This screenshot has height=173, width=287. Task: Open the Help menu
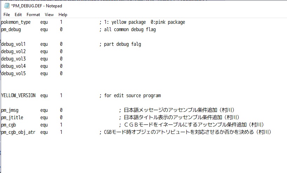point(63,15)
